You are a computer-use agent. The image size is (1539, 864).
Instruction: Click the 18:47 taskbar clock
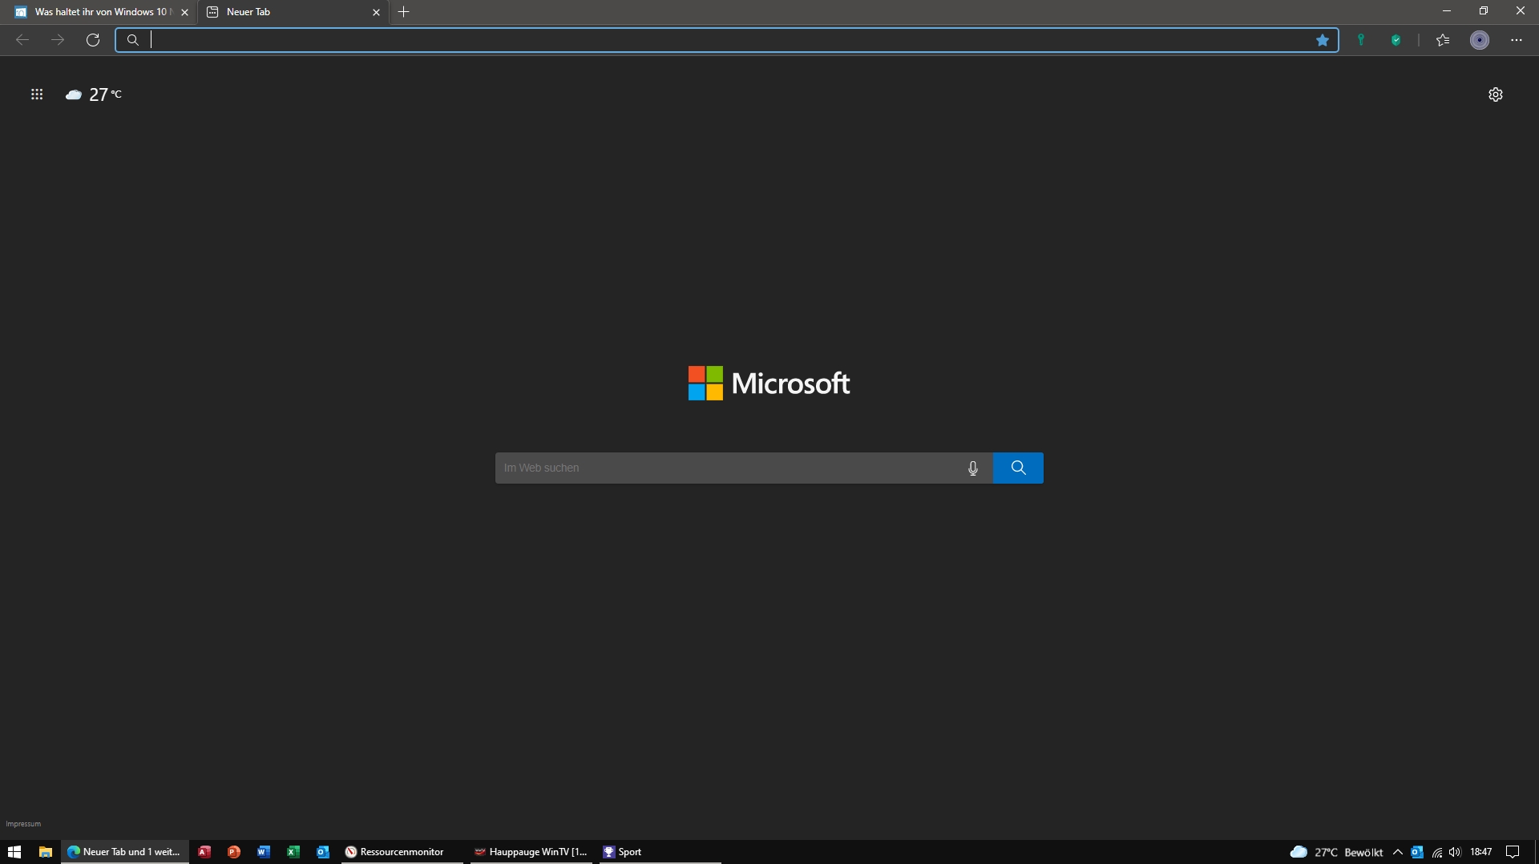[1481, 852]
